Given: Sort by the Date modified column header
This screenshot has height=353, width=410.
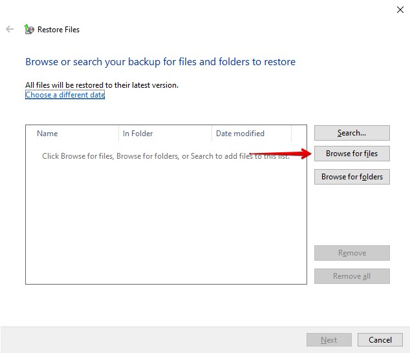Looking at the screenshot, I should 251,134.
